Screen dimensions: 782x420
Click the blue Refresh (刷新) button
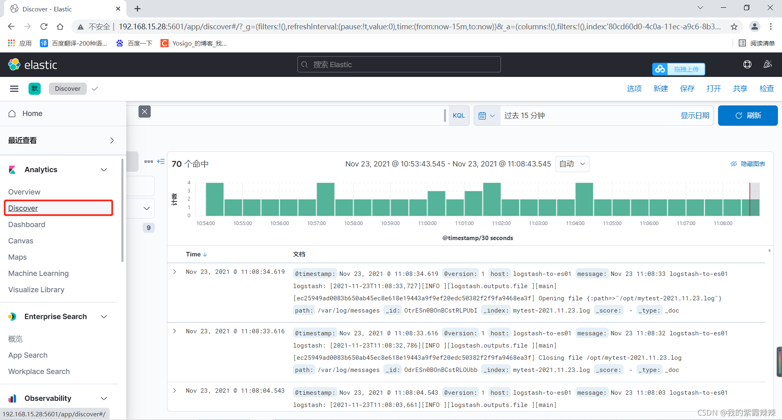[x=748, y=116]
